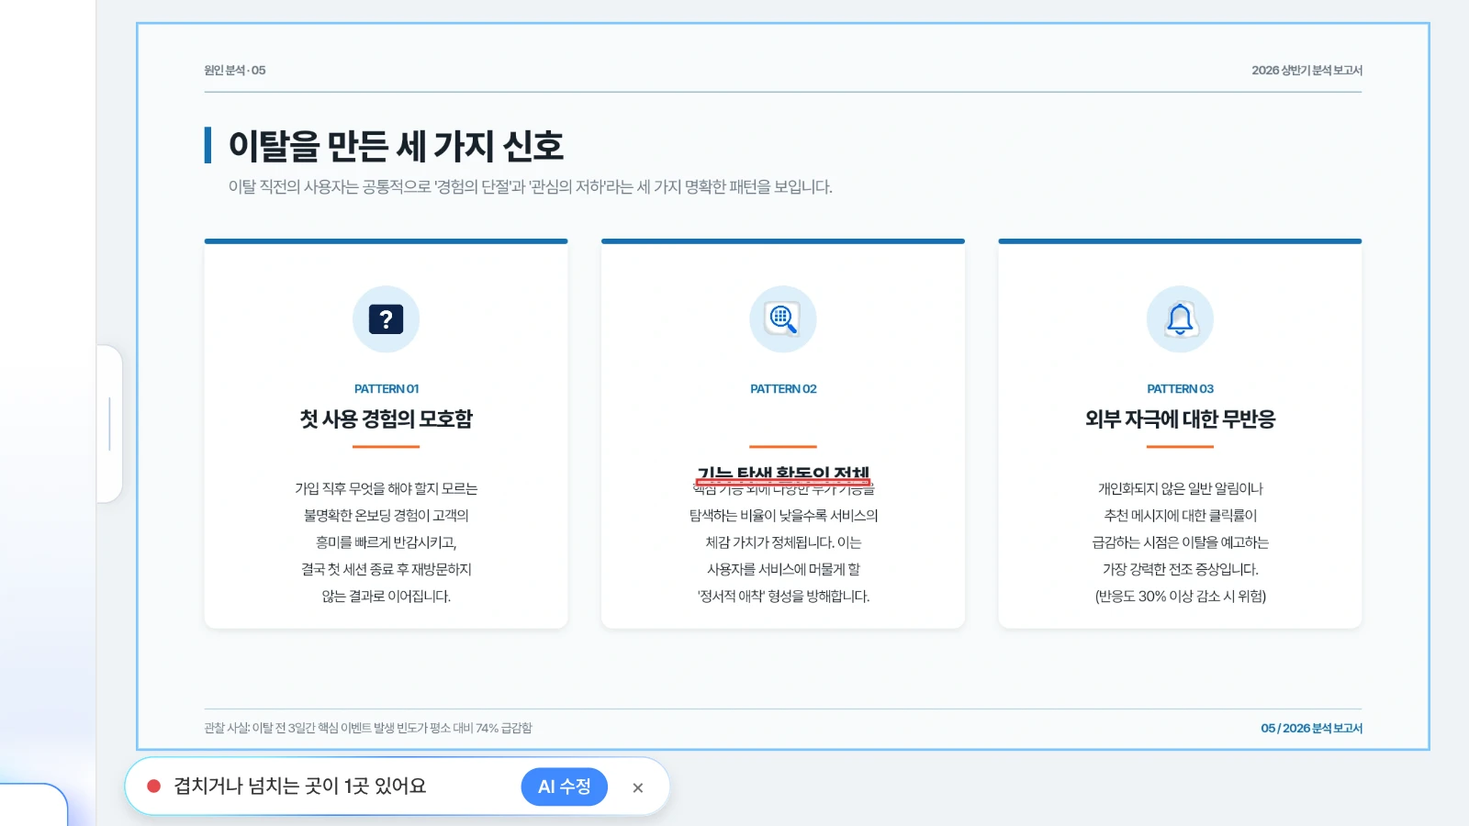Select the line 추천 메시지에 대한 클릭률이

coord(1180,516)
